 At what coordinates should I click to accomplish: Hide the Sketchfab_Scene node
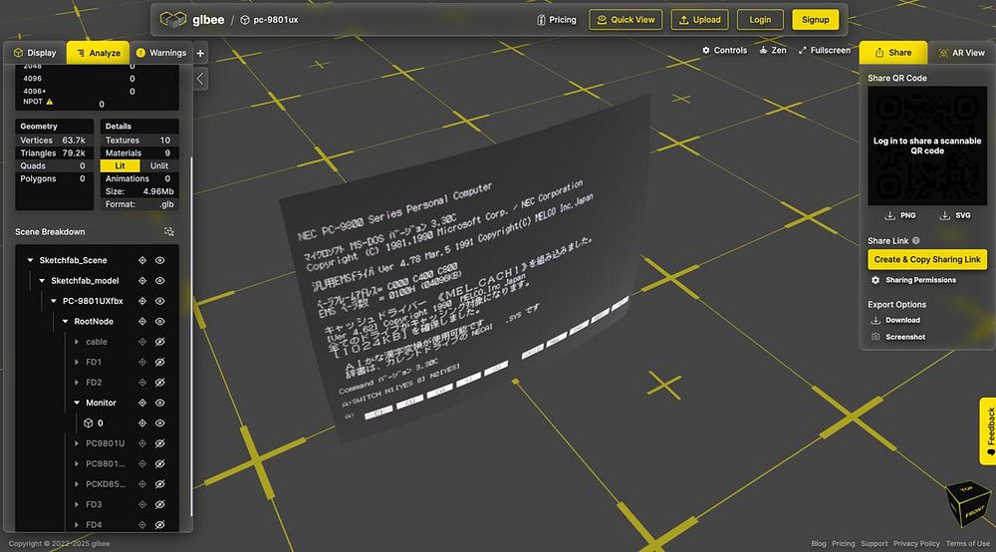[x=160, y=260]
